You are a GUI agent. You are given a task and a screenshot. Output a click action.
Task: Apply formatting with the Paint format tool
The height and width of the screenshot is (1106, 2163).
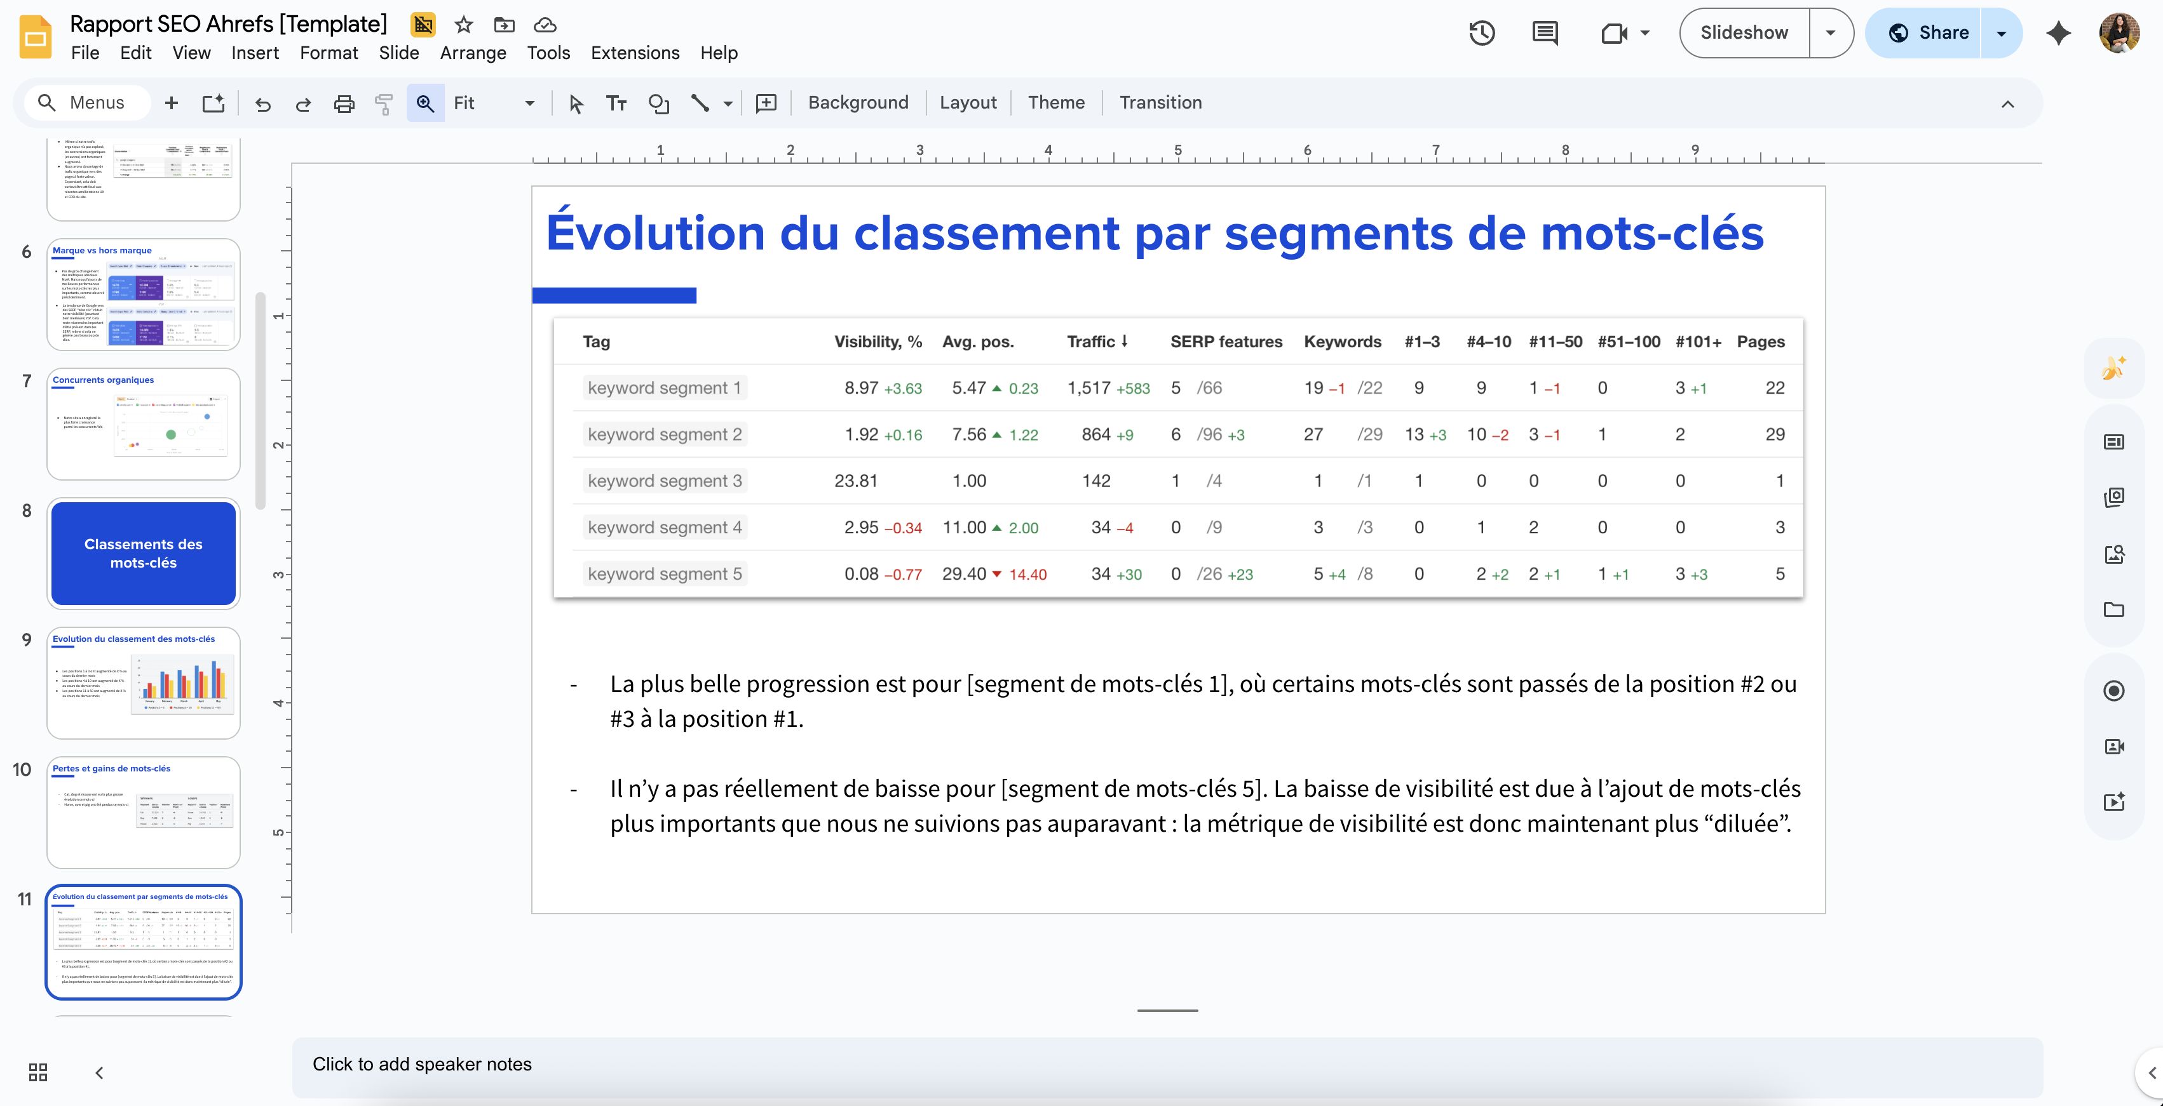click(x=384, y=102)
